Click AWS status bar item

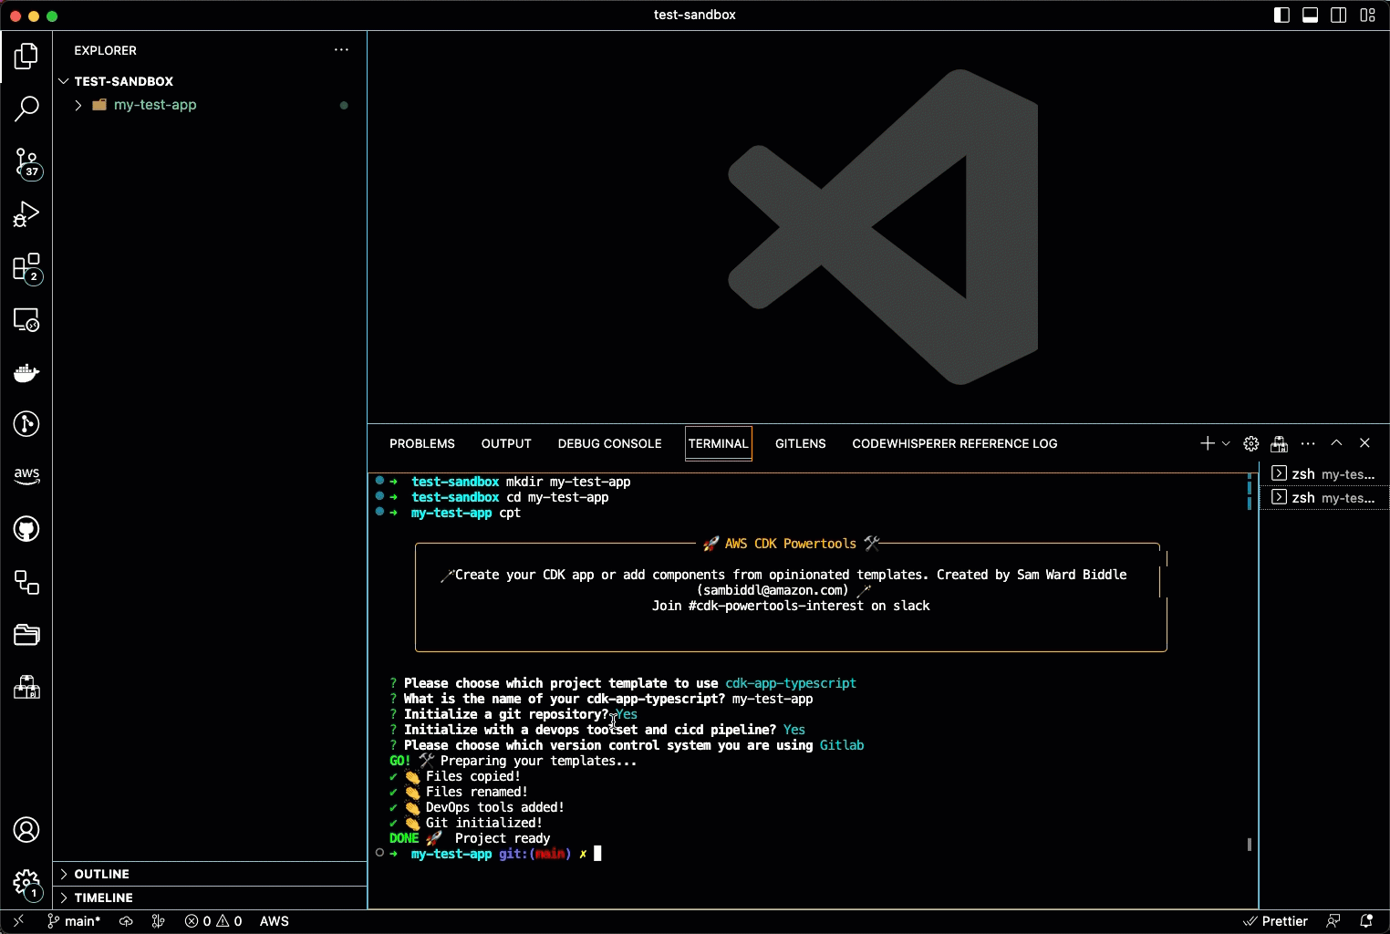275,921
